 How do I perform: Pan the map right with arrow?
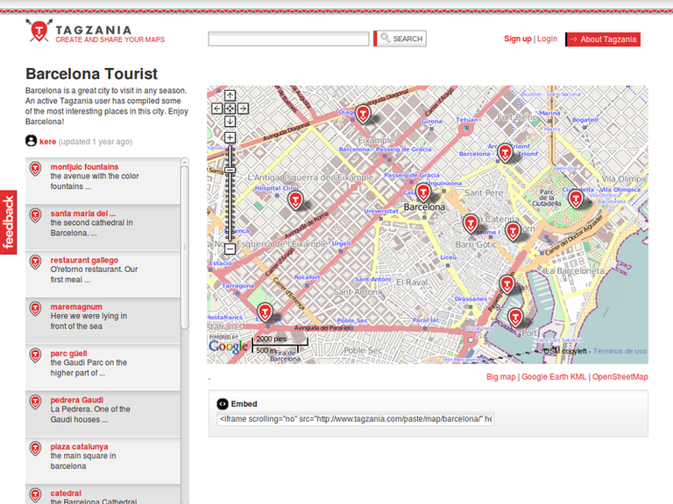pos(243,108)
